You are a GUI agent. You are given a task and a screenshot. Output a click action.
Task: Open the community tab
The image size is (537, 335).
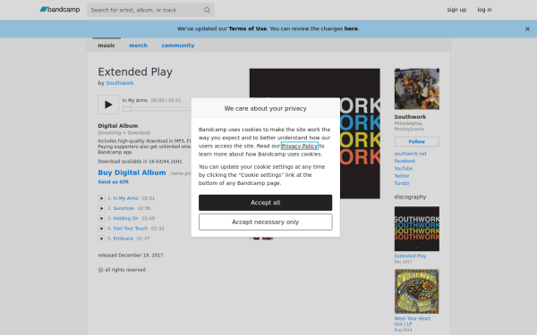coord(178,46)
